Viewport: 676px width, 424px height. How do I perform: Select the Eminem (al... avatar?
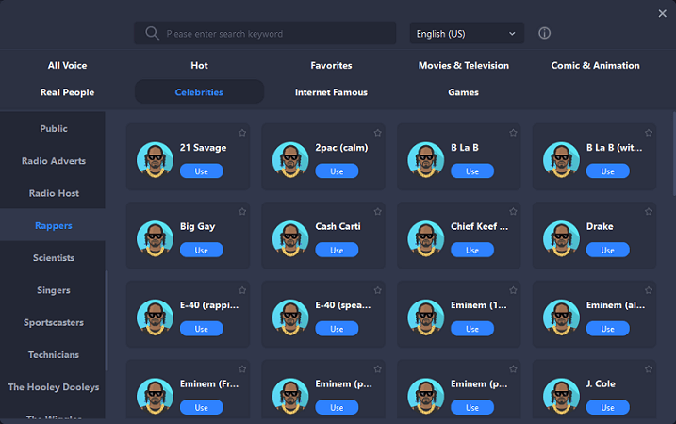(x=561, y=318)
